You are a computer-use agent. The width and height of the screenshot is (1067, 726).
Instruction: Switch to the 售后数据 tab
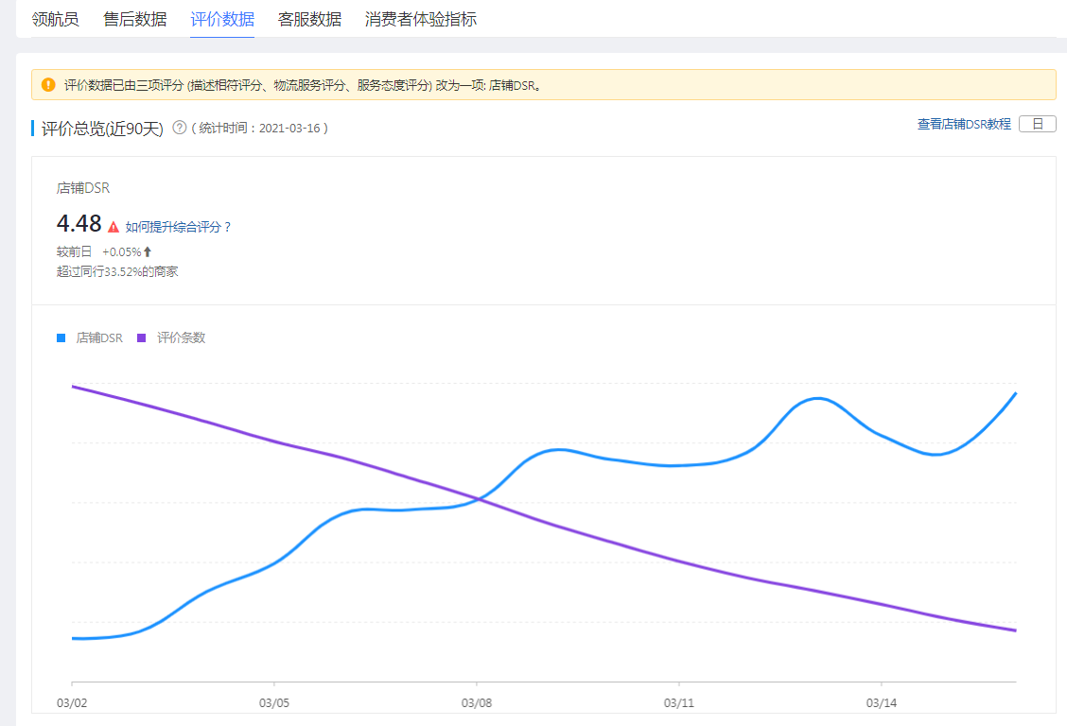[x=134, y=19]
